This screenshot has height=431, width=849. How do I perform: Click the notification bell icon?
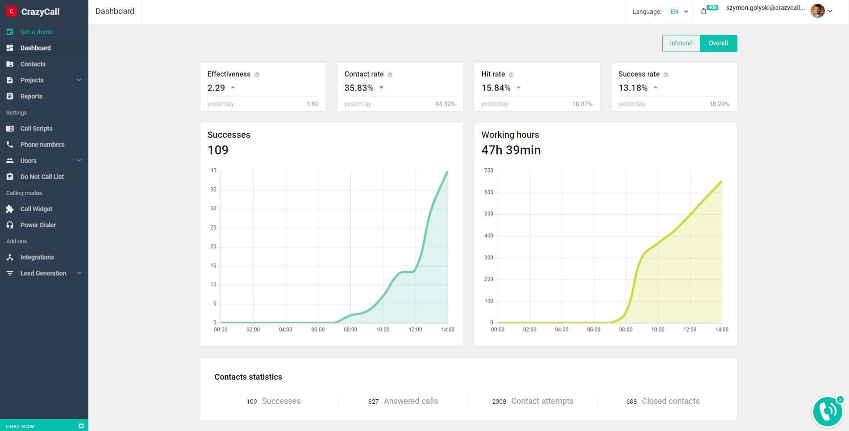[x=704, y=12]
